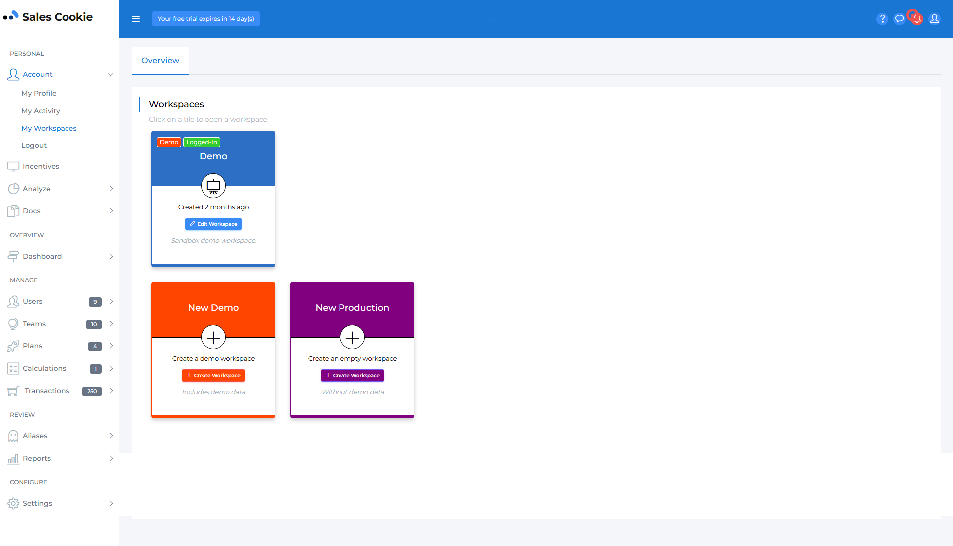Click the Demo workspace presentation icon
953x546 pixels.
pos(213,186)
